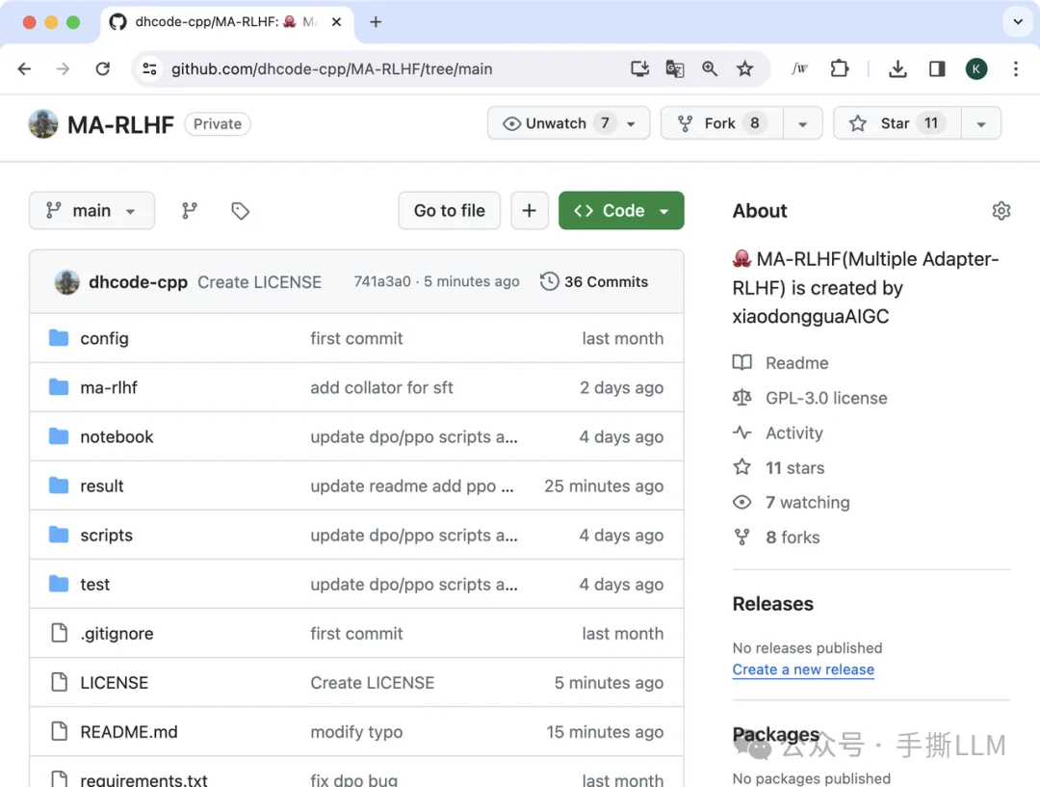1040x787 pixels.
Task: Expand the tab search chevron
Action: (1018, 22)
